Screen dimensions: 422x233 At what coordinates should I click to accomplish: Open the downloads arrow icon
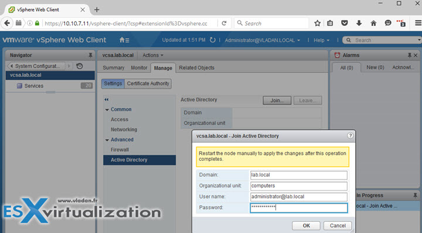pos(359,23)
